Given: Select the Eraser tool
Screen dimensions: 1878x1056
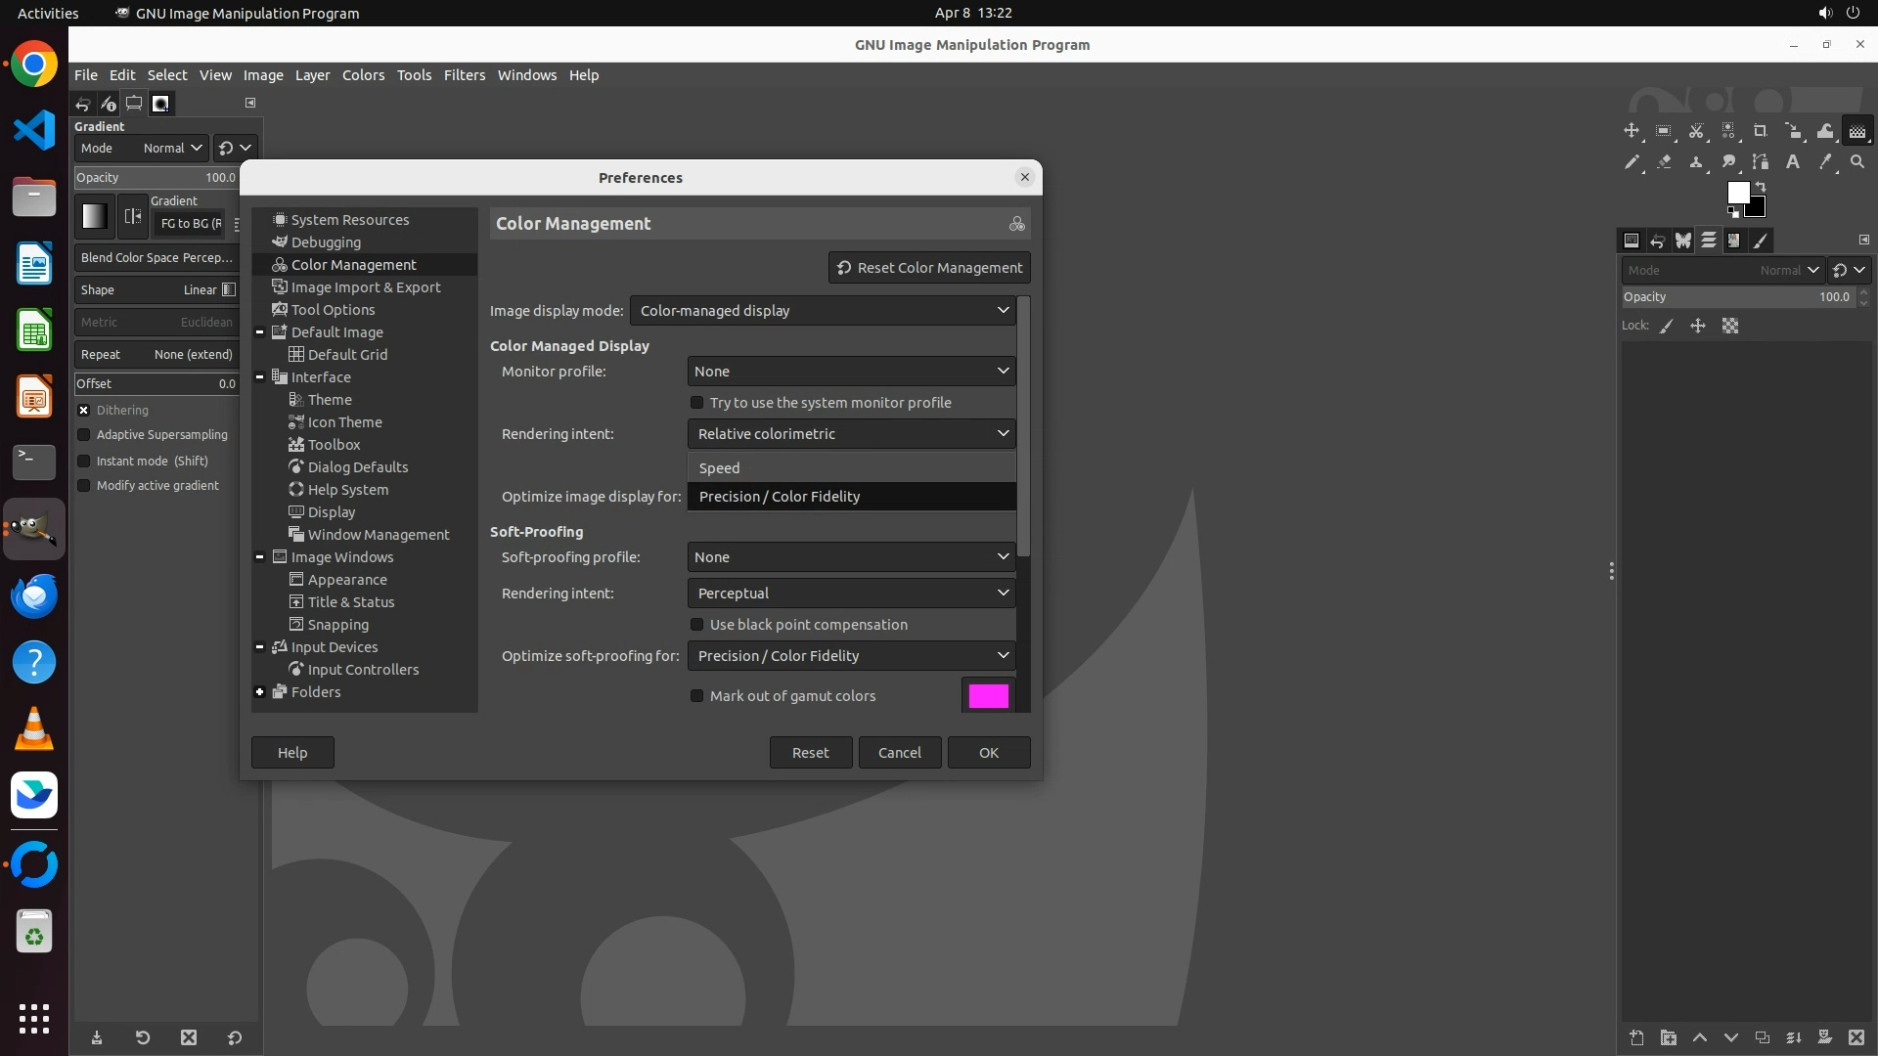Looking at the screenshot, I should 1664,162.
